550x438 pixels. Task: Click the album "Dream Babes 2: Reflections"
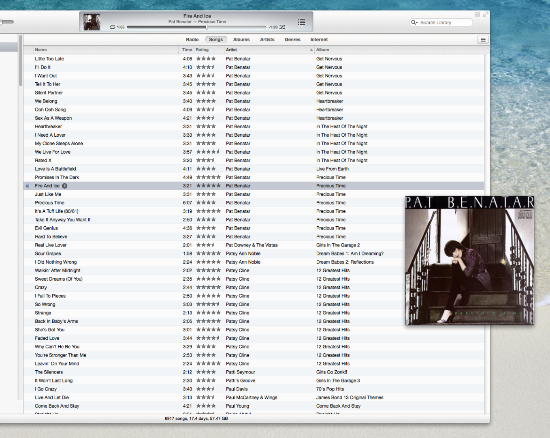point(345,262)
